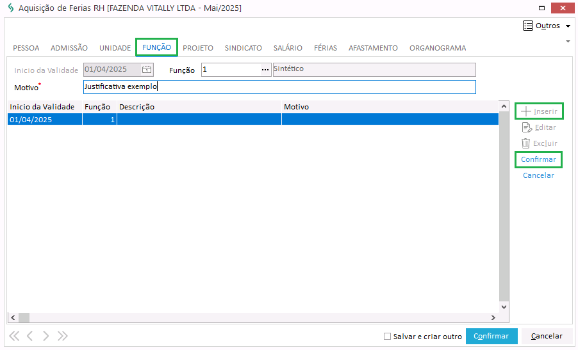
Task: Click the Inserir plus icon
Action: click(526, 111)
